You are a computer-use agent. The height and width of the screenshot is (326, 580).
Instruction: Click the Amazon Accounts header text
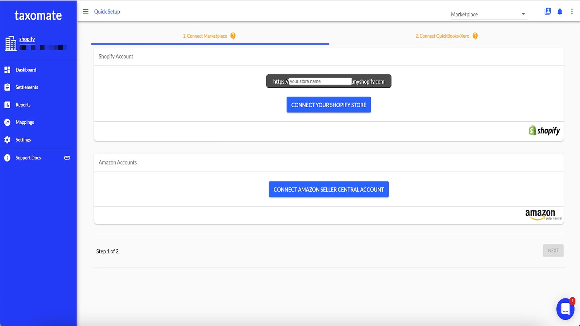[118, 163]
